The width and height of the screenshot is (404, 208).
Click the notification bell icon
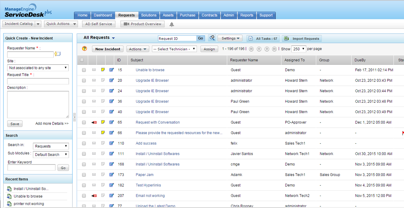coord(172,24)
